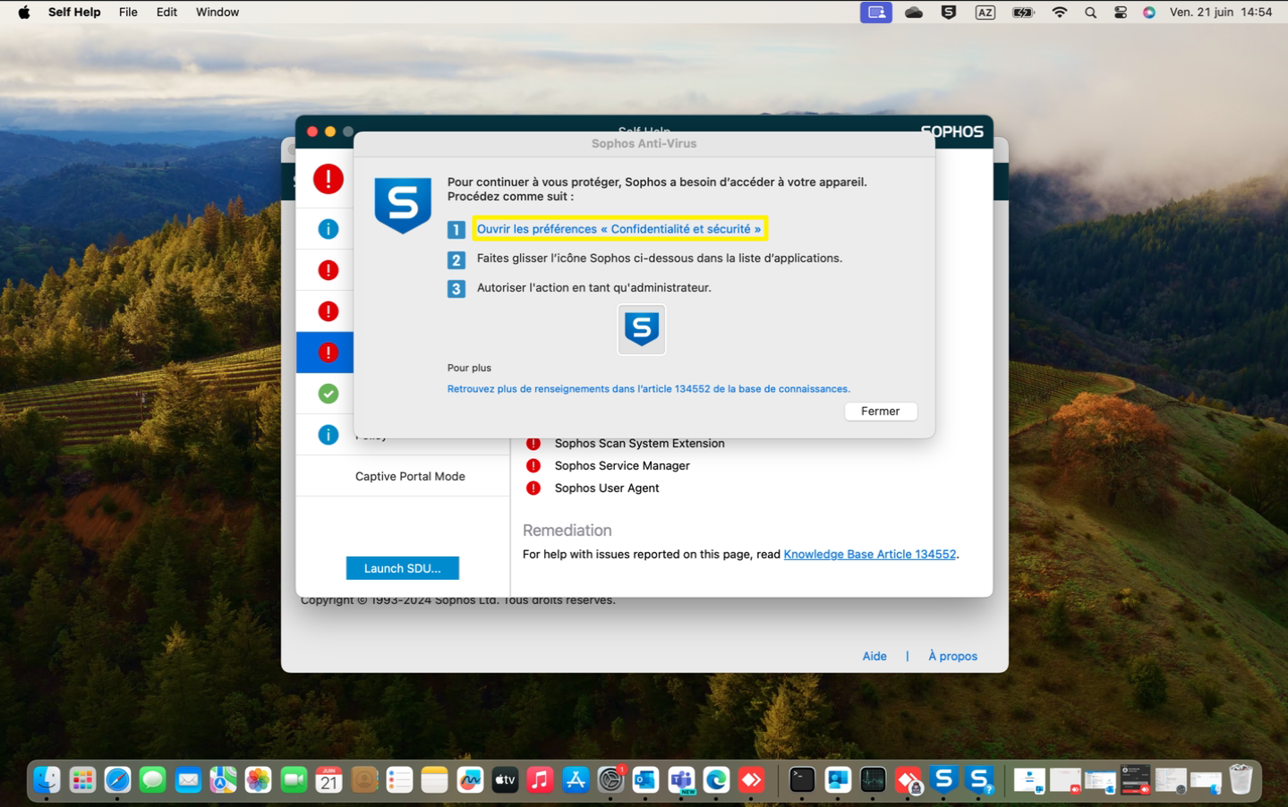Screen dimensions: 1288x807
Task: Click the cloud status icon in the menu bar
Action: (914, 13)
